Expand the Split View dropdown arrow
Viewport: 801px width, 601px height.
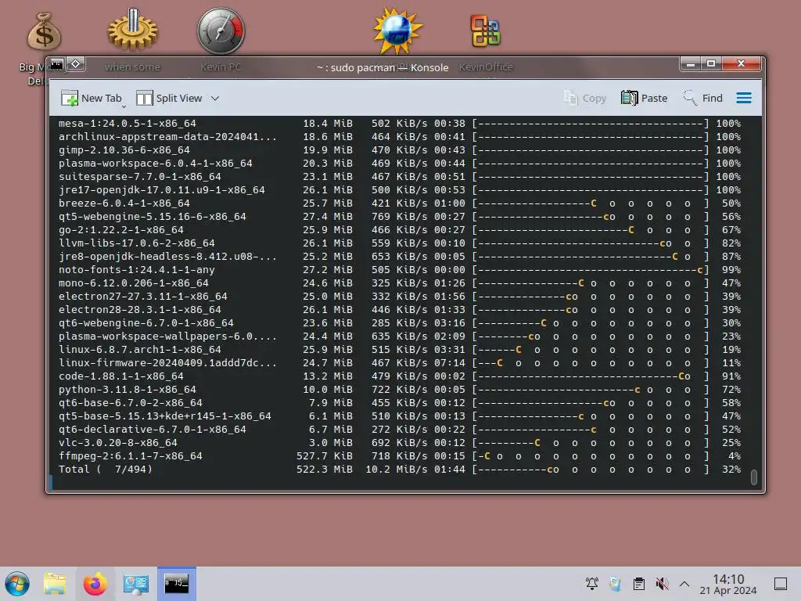215,98
